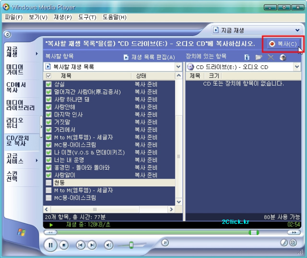Open 복사할 재생 목록 dropdown
This screenshot has width=307, height=258.
tap(178, 67)
